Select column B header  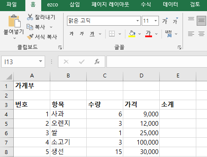click(x=68, y=76)
